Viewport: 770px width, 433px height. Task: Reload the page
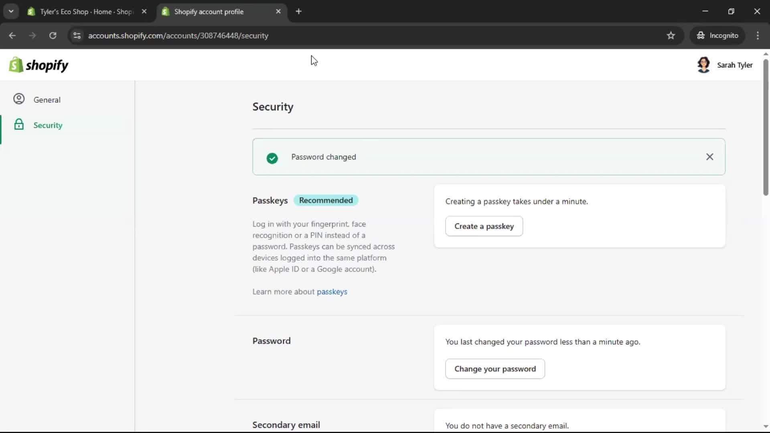coord(53,36)
